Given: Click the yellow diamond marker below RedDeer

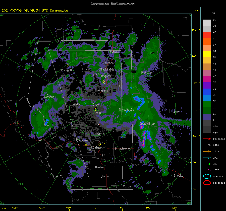Looking at the screenshot, I should 103,82.
